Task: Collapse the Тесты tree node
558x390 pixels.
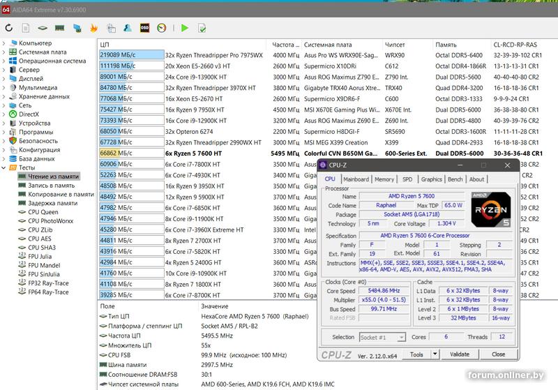Action: coord(4,167)
